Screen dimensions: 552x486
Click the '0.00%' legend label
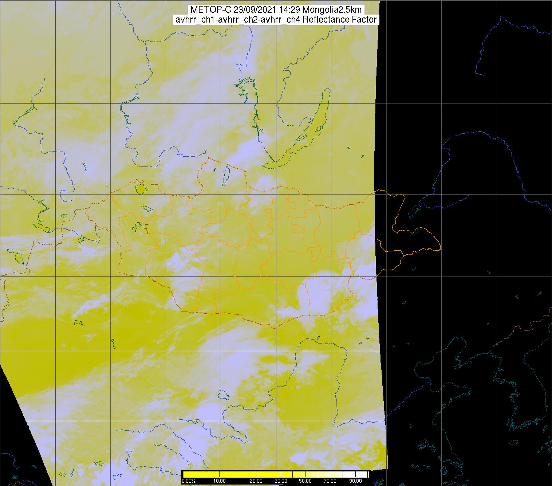[x=189, y=481]
